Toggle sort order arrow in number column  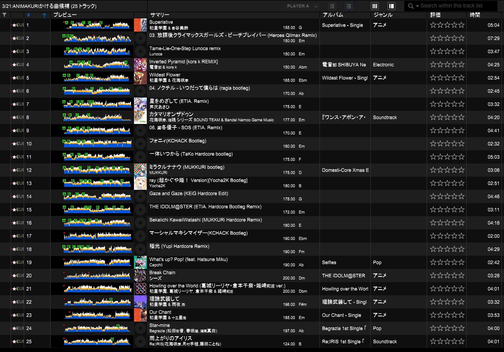pyautogui.click(x=44, y=15)
